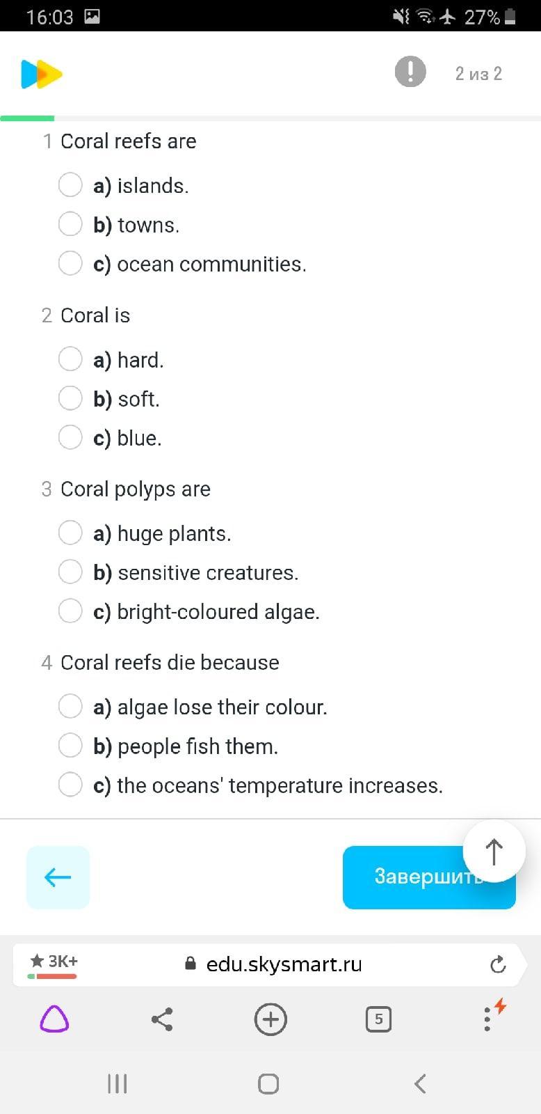Select 'sensitive creatures' radio option
The width and height of the screenshot is (541, 1114).
[x=70, y=572]
